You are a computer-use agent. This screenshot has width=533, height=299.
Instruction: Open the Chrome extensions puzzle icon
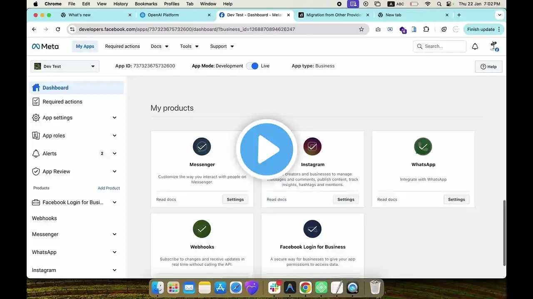(x=426, y=29)
